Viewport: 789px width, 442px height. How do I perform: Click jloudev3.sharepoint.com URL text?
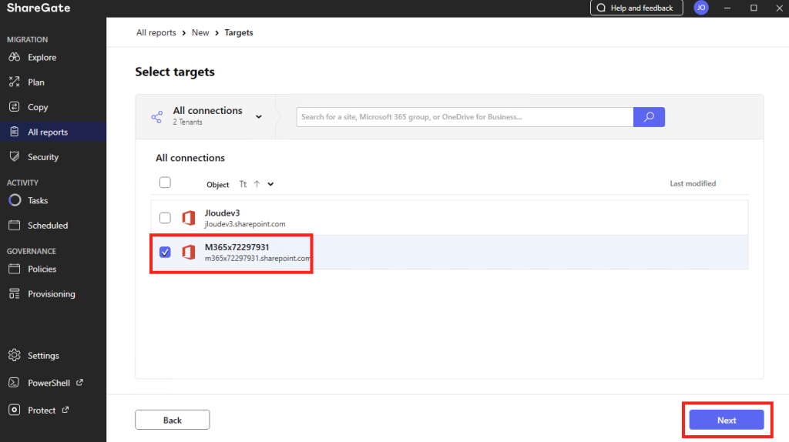245,224
